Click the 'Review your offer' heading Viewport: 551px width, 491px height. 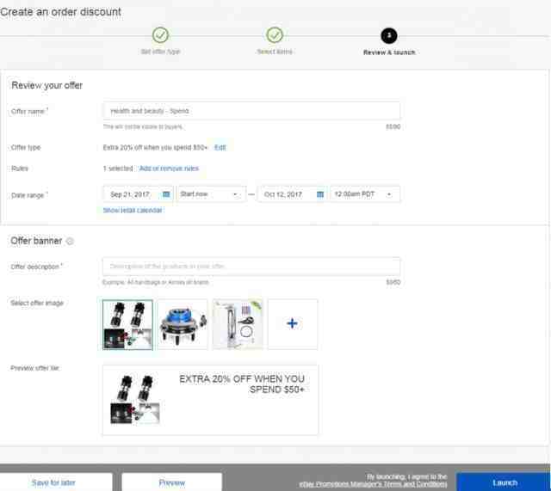47,85
